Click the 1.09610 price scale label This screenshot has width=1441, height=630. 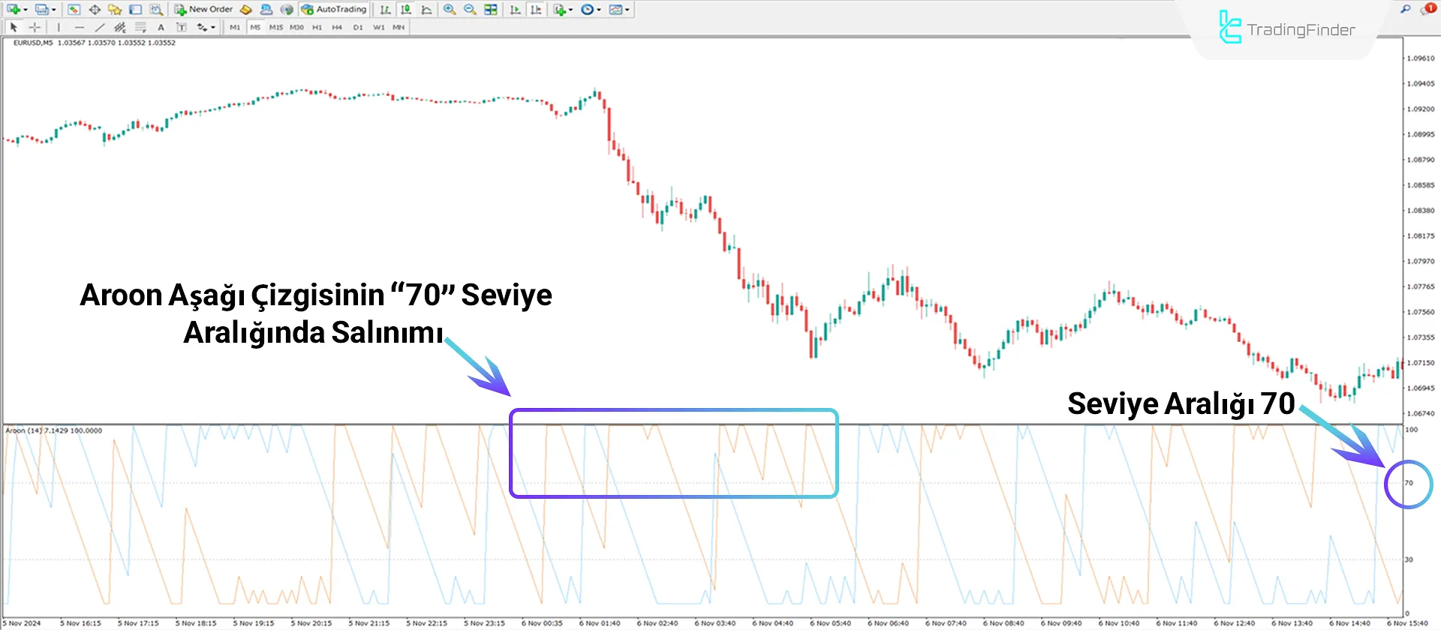click(1421, 58)
